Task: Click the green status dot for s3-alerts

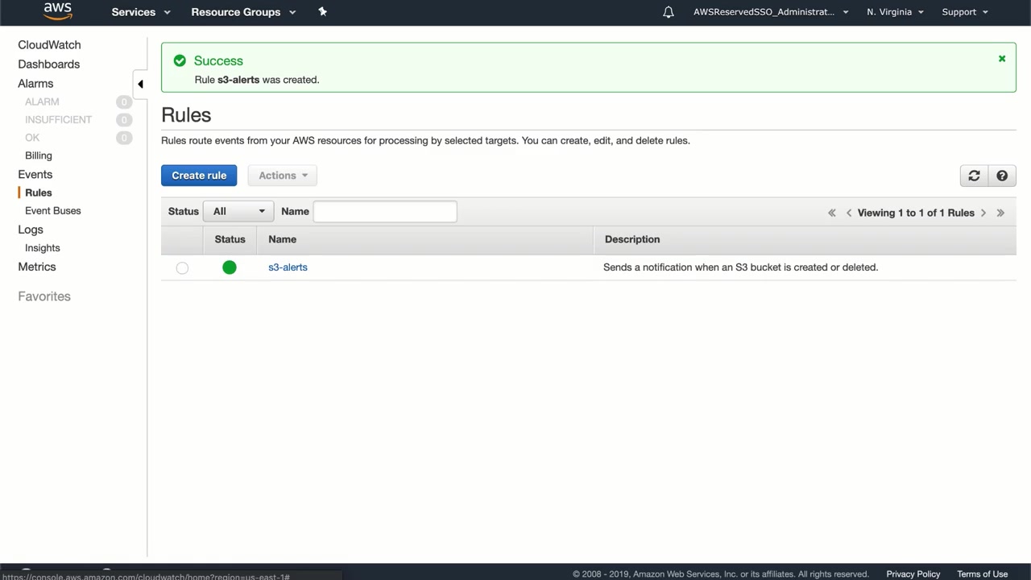Action: (230, 267)
